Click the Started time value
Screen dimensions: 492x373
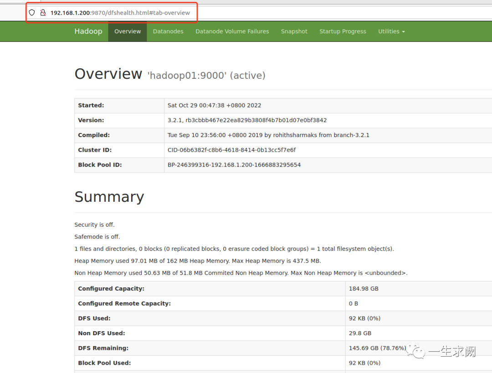point(214,105)
